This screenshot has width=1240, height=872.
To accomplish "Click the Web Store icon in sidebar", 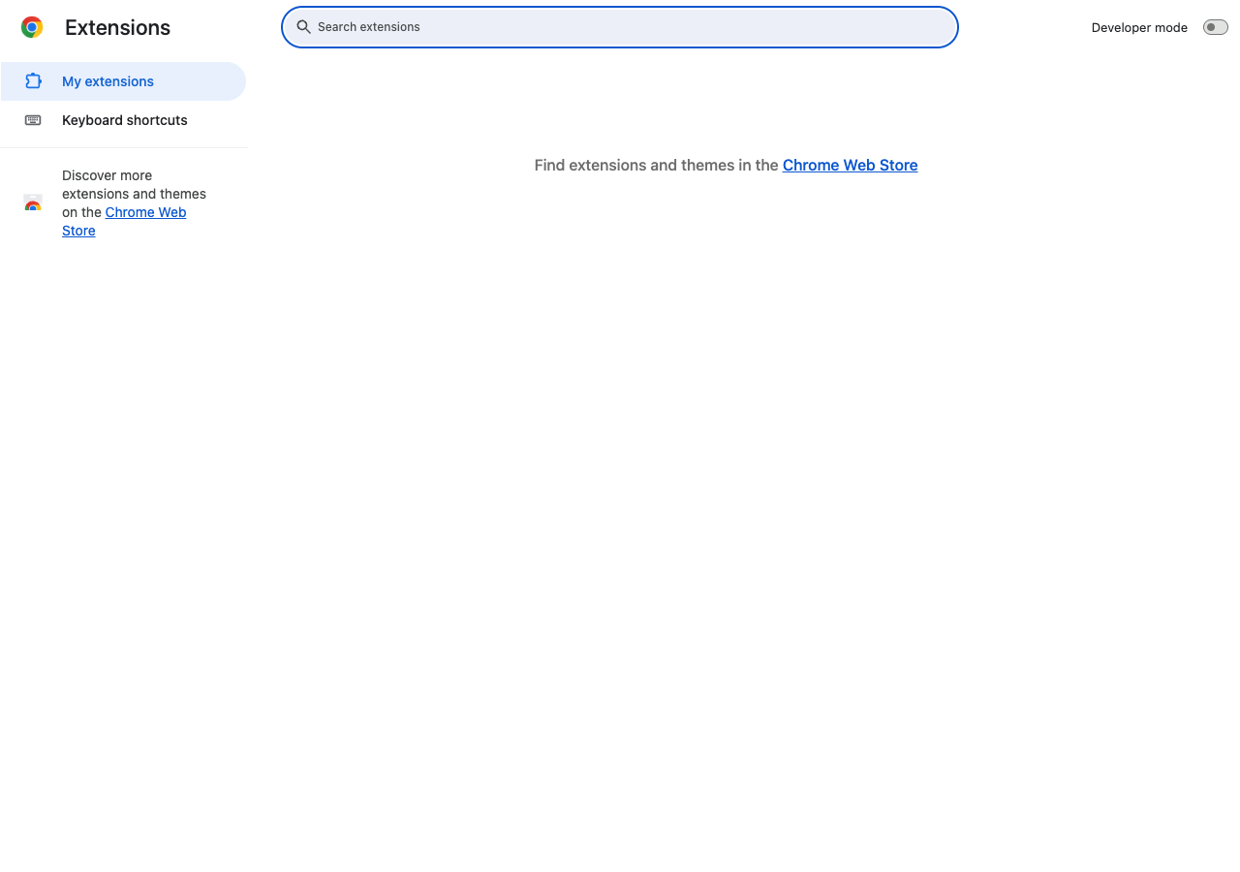I will (x=33, y=203).
